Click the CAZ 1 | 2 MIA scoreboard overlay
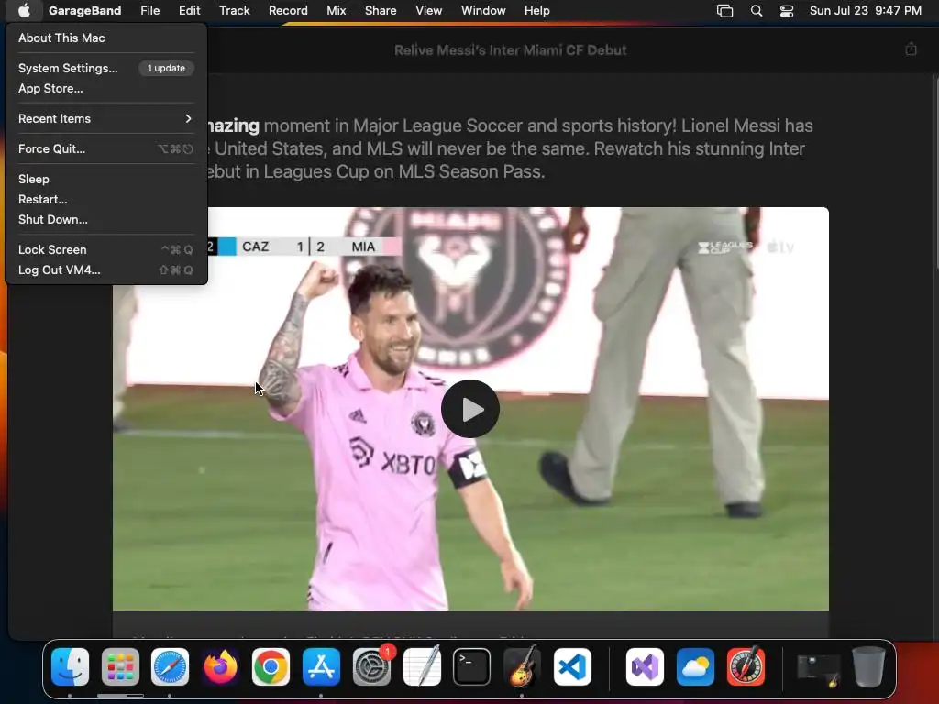939x704 pixels. coord(303,246)
